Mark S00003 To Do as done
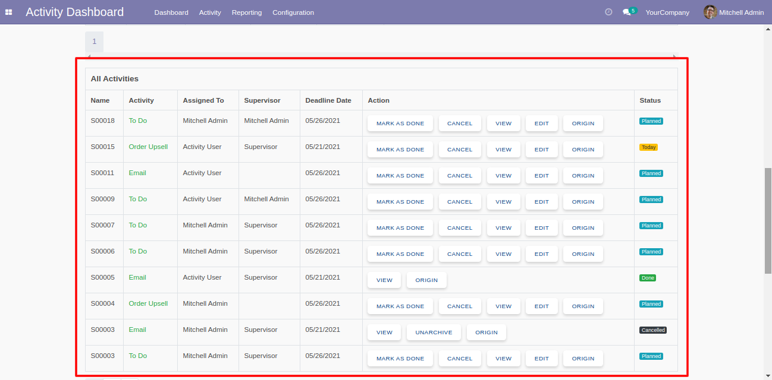772x380 pixels. 400,359
